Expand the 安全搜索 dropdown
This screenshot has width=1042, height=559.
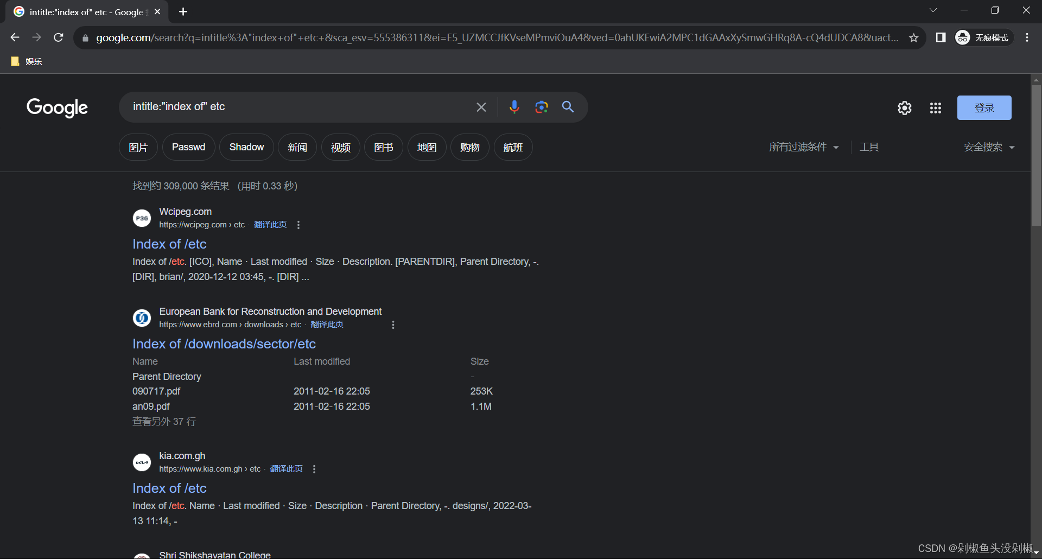click(989, 147)
